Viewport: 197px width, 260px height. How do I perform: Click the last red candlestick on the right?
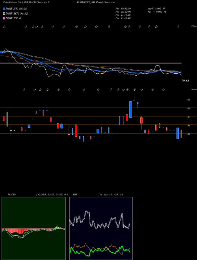point(181,134)
